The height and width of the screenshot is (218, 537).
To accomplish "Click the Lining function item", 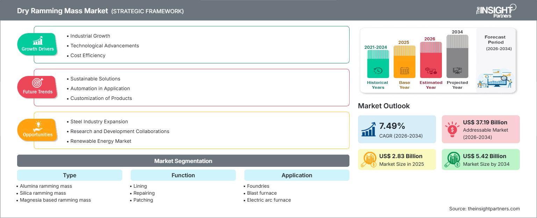I will [x=140, y=186].
